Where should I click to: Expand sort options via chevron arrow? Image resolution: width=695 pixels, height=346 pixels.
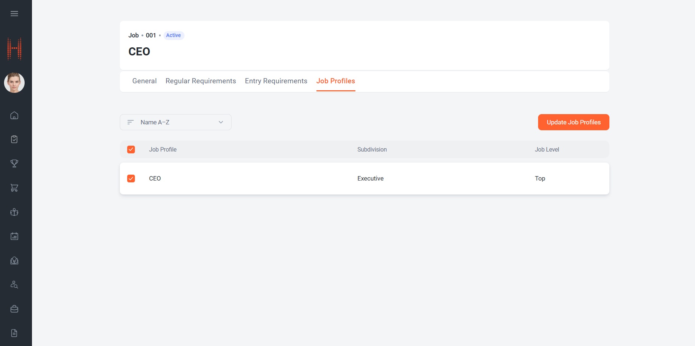[221, 122]
